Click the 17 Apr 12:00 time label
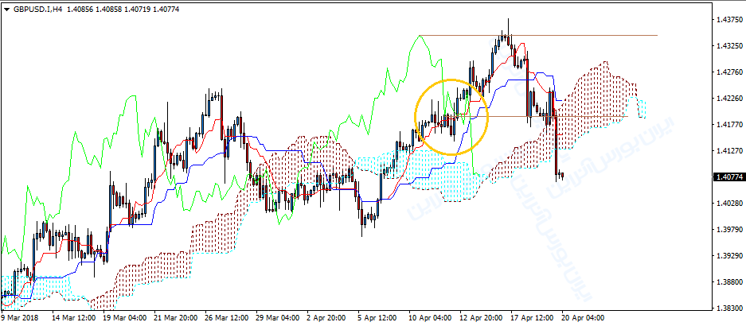 point(533,316)
